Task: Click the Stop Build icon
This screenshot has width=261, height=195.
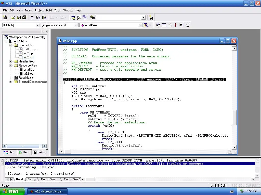Action: [170, 25]
